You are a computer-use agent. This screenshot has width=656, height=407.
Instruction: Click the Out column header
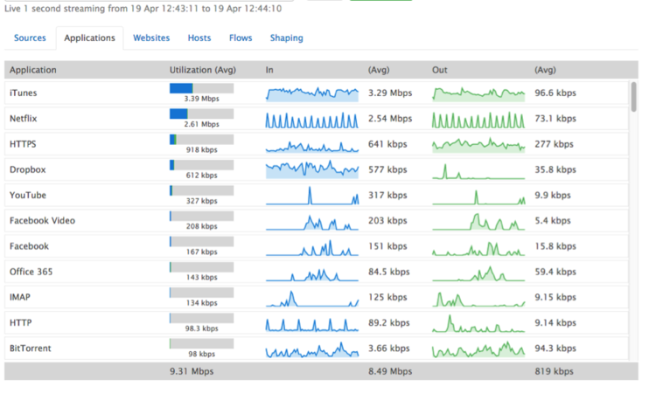pos(440,70)
